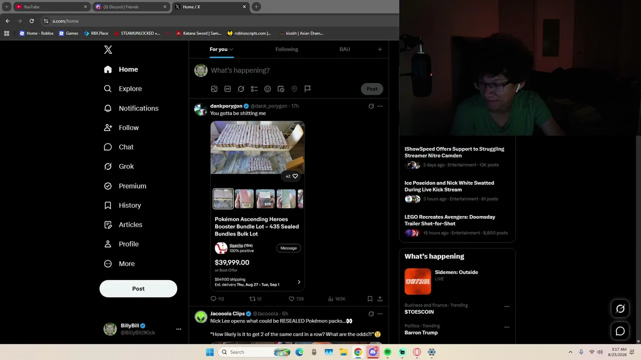Open BillyBill account menu ellipsis
Image resolution: width=641 pixels, height=360 pixels.
[x=179, y=329]
